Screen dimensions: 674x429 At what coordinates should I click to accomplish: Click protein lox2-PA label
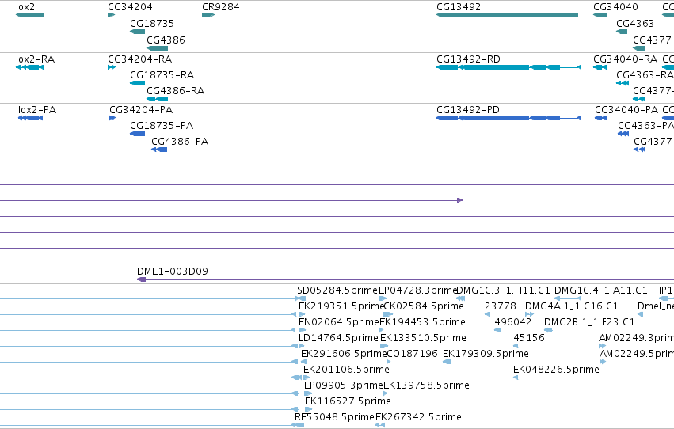pyautogui.click(x=37, y=109)
